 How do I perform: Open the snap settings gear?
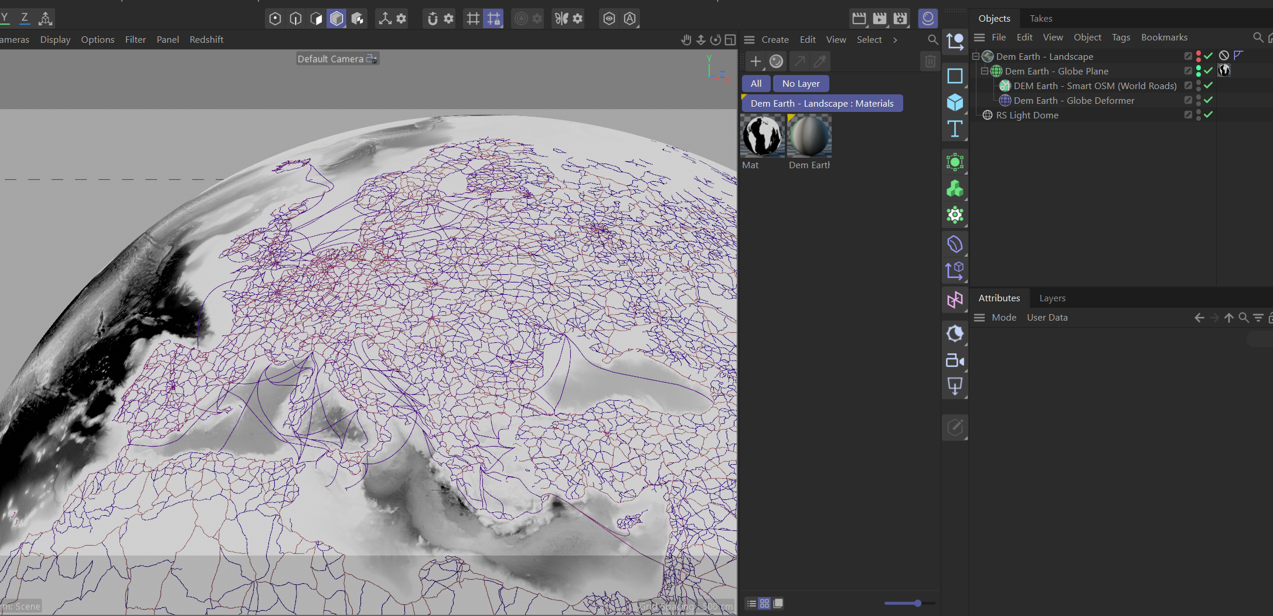pos(449,19)
